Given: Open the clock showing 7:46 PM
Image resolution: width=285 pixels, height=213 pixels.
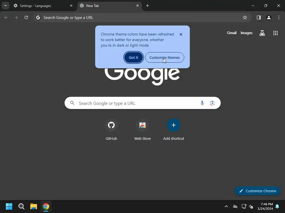Looking at the screenshot, I should coord(265,206).
